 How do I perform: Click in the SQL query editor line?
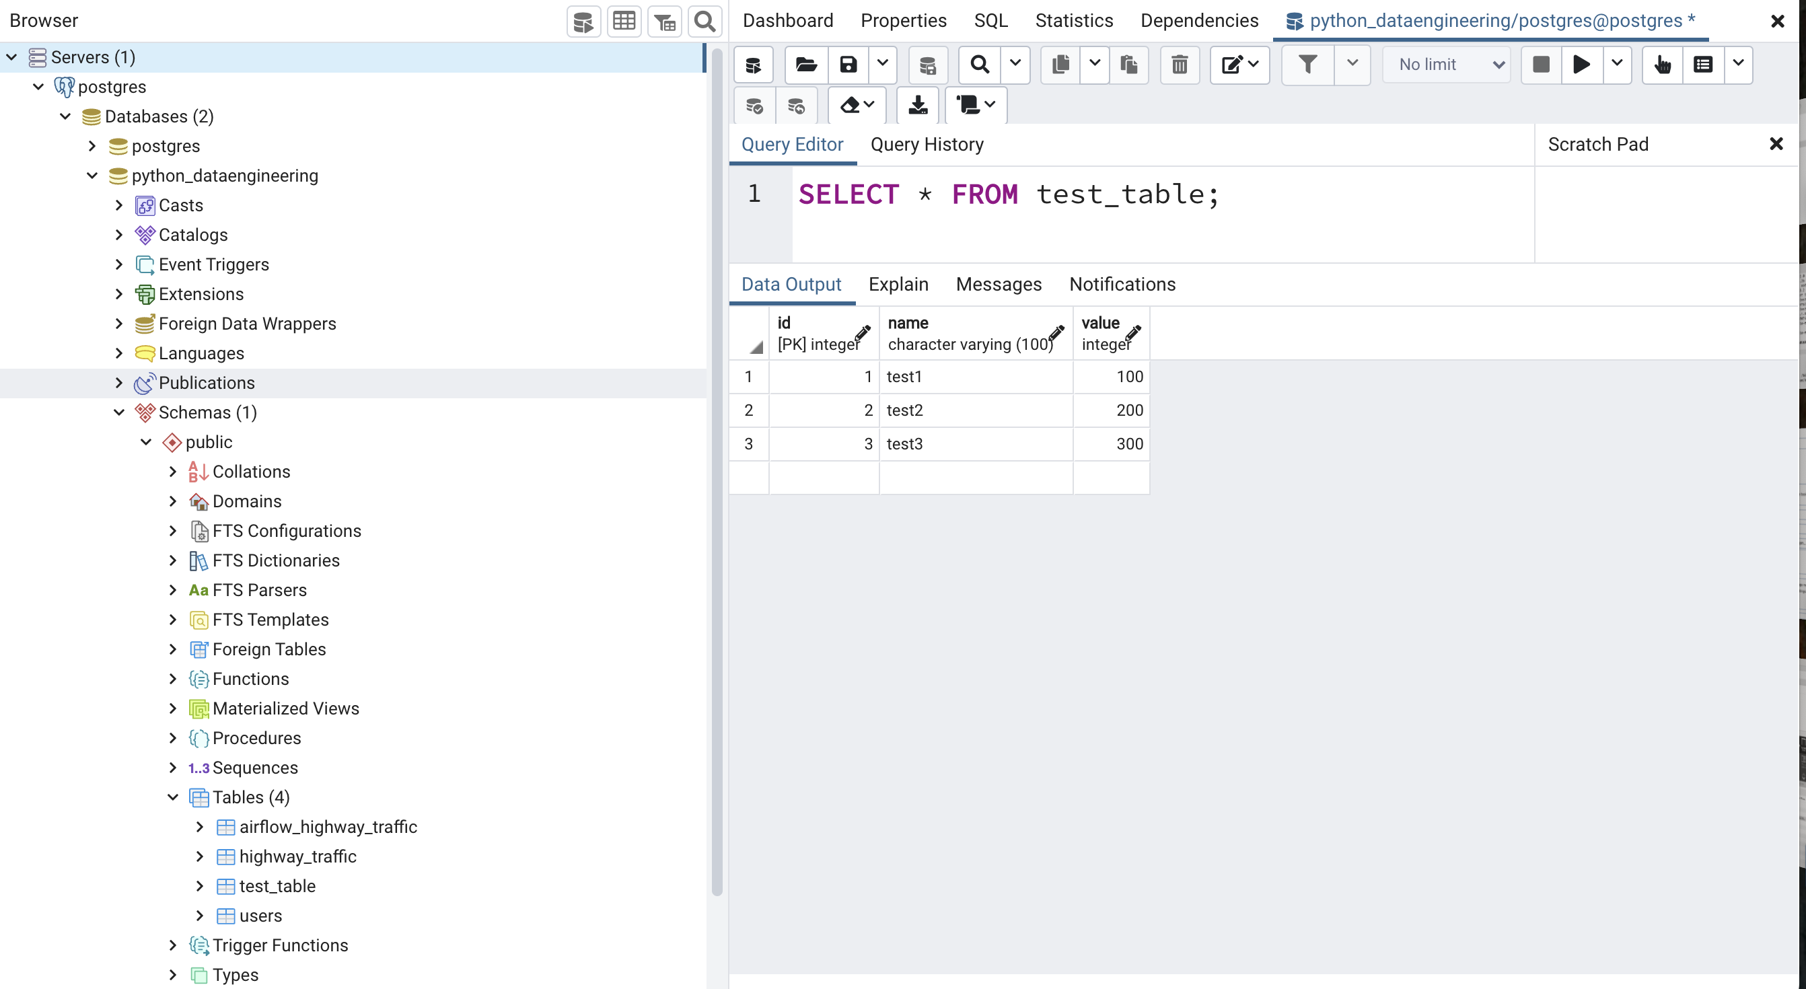pos(1163,194)
